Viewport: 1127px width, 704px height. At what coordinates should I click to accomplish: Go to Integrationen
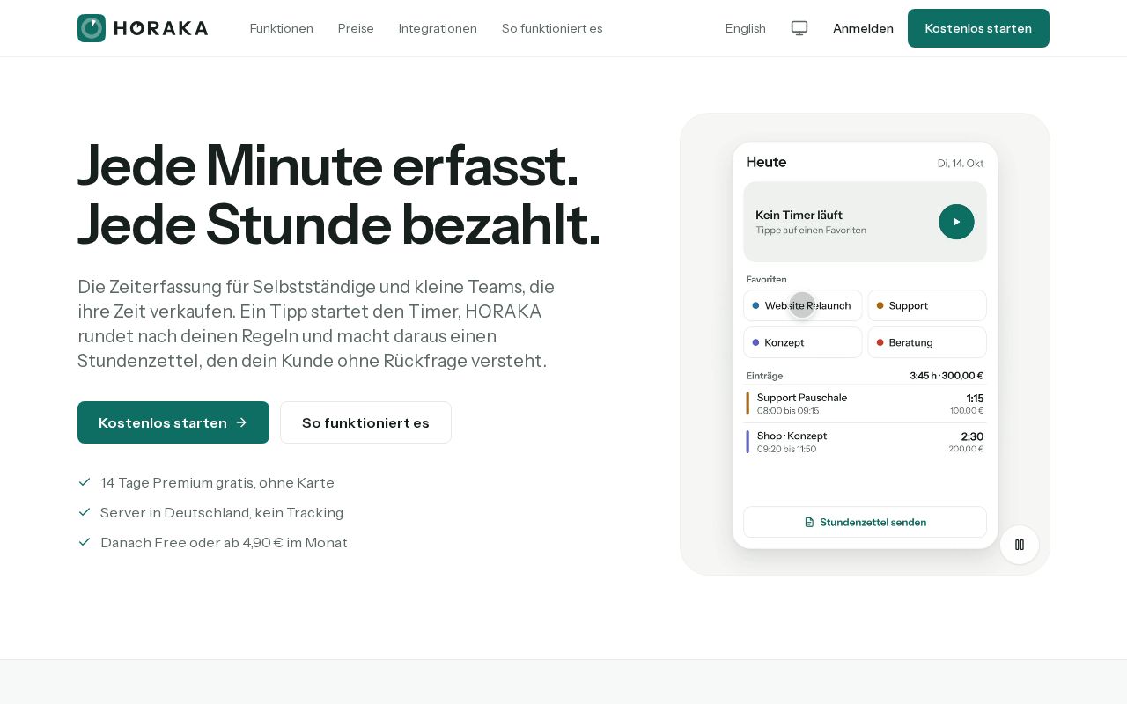point(438,28)
